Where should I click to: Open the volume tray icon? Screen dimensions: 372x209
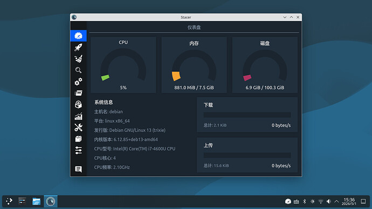pyautogui.click(x=328, y=201)
